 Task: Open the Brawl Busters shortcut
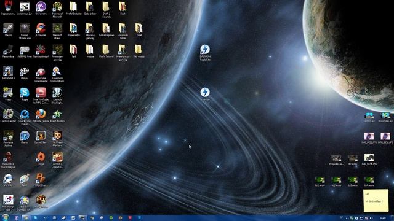[57, 116]
